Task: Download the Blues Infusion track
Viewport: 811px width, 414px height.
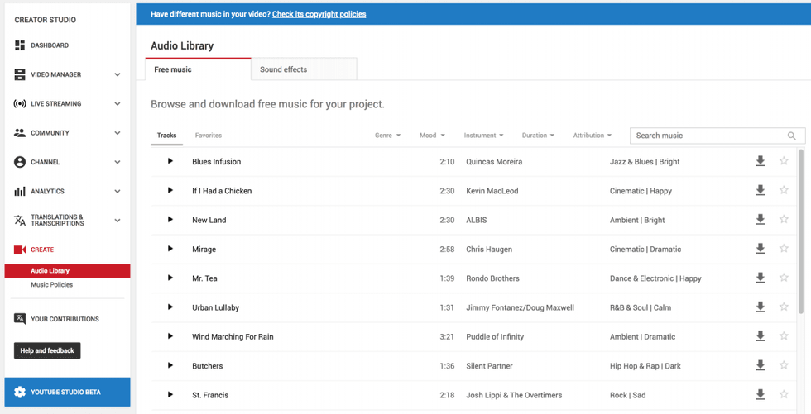Action: [760, 161]
